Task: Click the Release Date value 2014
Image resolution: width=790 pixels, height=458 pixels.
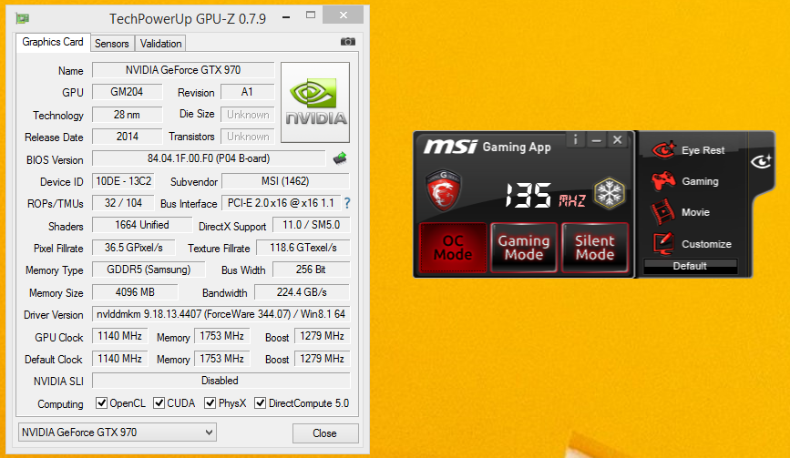Action: point(127,137)
